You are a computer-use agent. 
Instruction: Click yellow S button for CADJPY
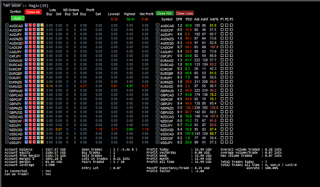(42, 51)
